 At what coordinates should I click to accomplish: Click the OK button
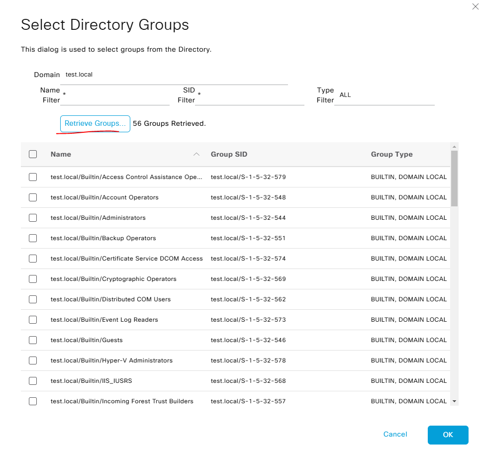pos(448,435)
